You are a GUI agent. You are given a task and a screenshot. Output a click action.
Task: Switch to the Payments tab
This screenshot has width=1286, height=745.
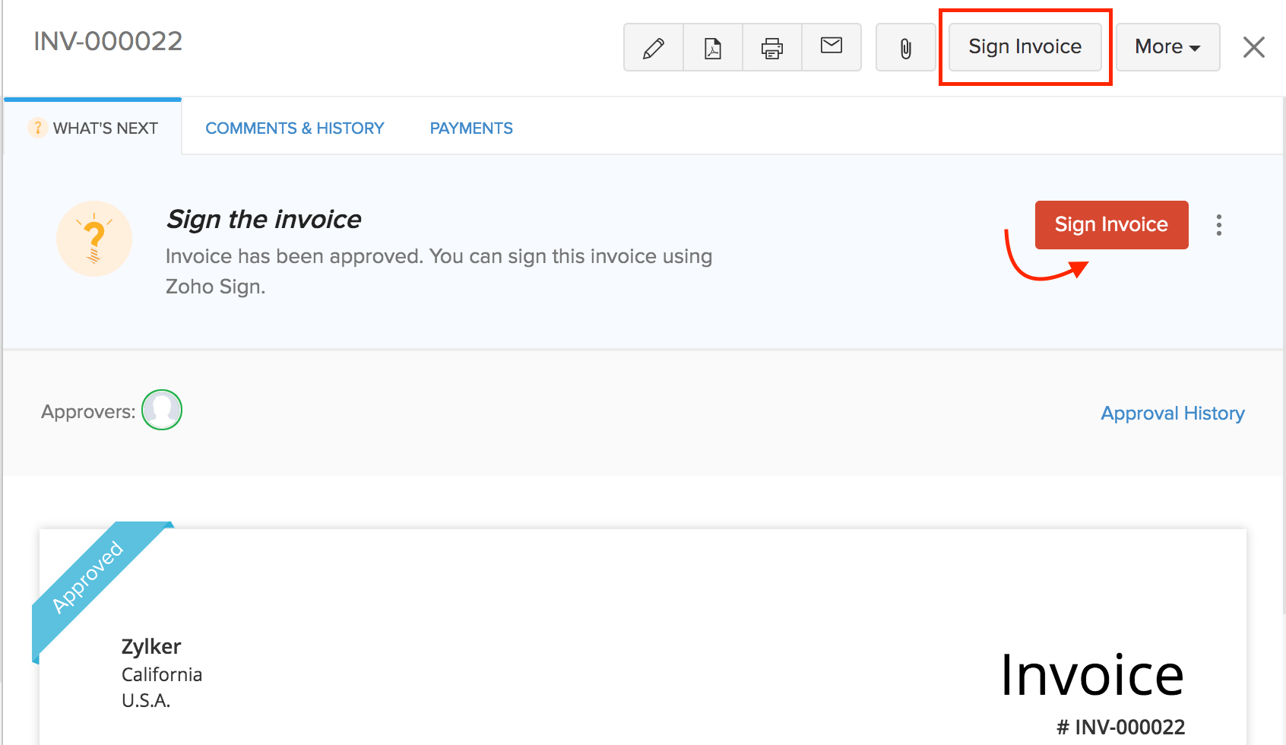click(x=471, y=127)
